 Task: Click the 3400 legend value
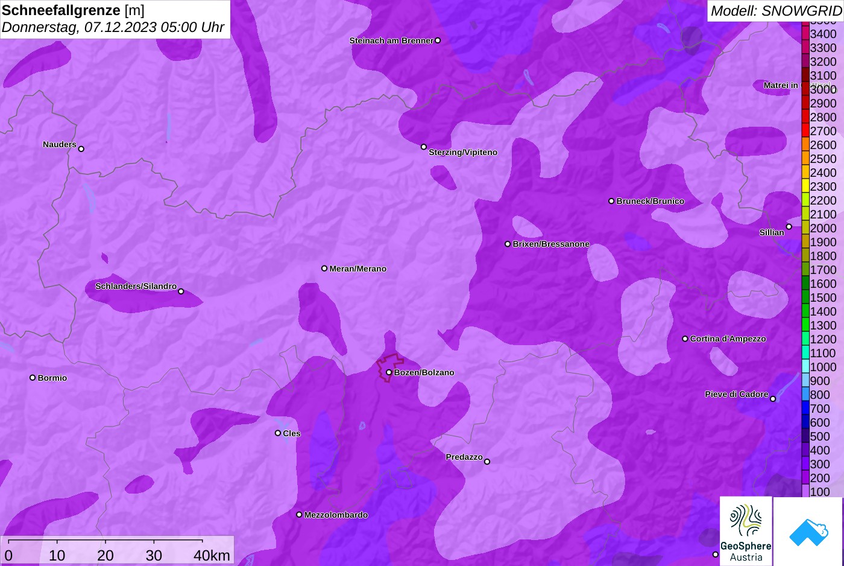(824, 34)
